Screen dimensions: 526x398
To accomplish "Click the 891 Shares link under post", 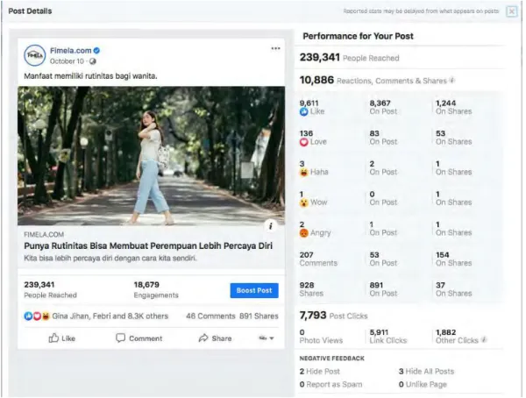I will (259, 316).
